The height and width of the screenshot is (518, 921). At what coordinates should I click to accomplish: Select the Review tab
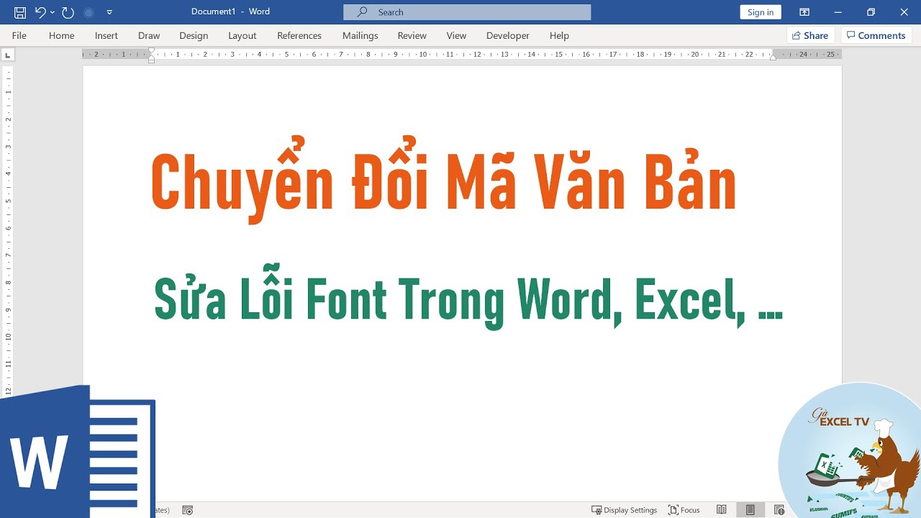click(x=412, y=35)
